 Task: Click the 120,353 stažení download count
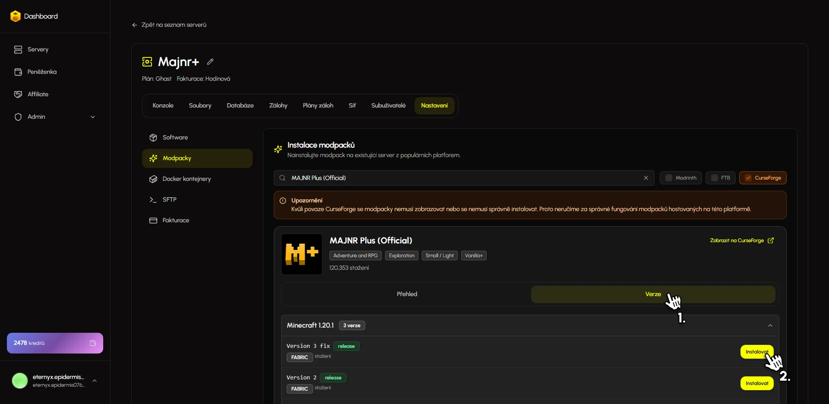click(349, 268)
